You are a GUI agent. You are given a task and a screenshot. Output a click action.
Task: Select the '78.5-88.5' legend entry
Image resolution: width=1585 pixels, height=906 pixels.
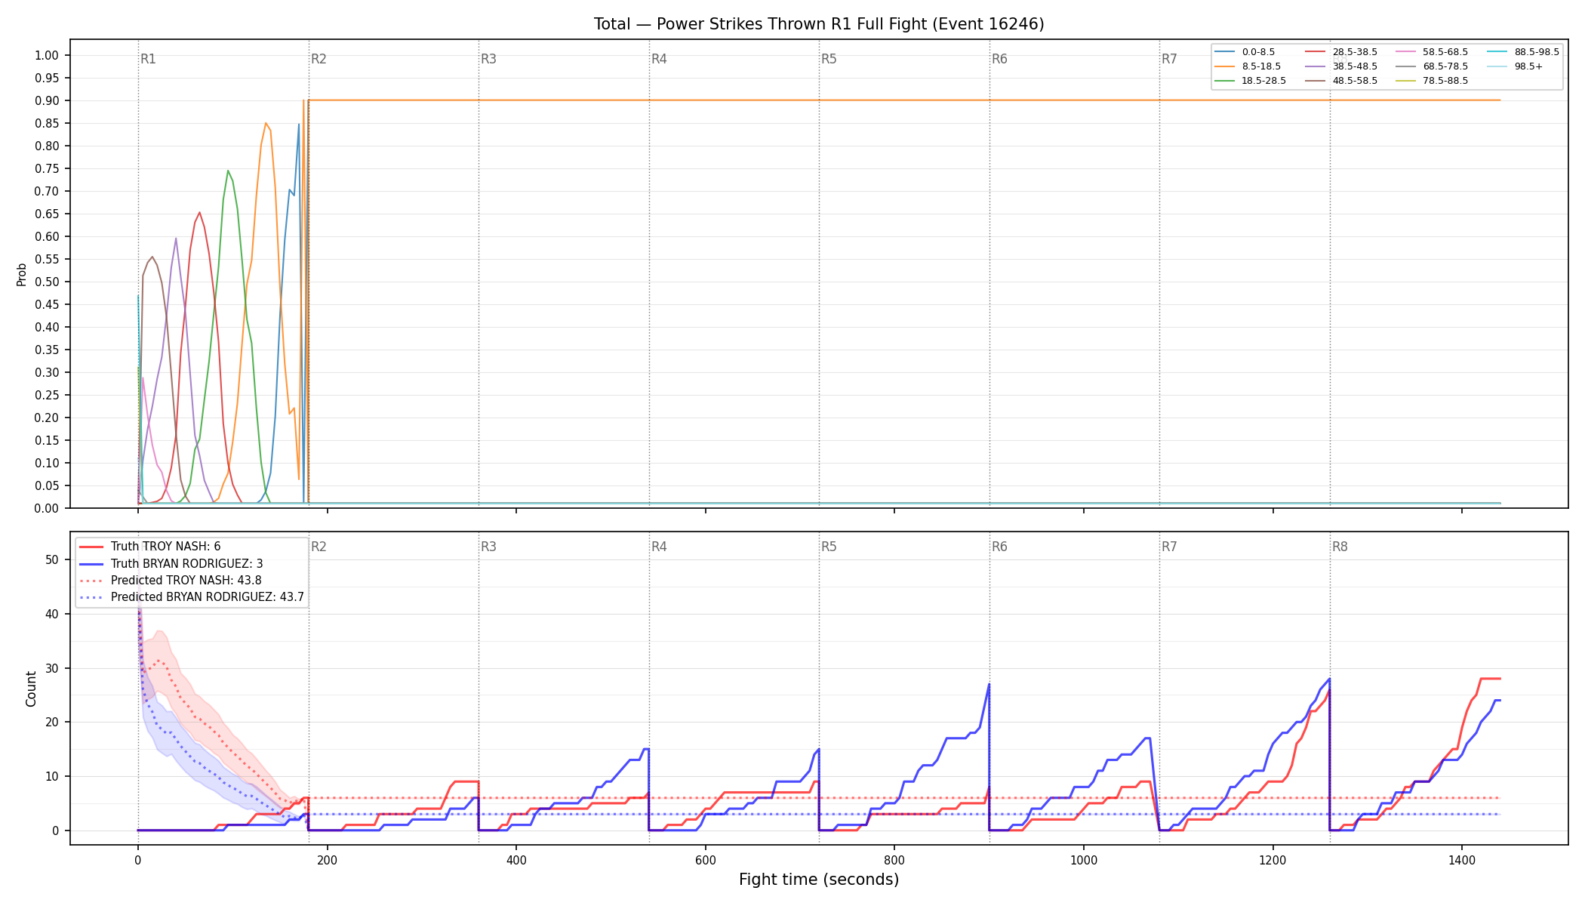click(1432, 81)
